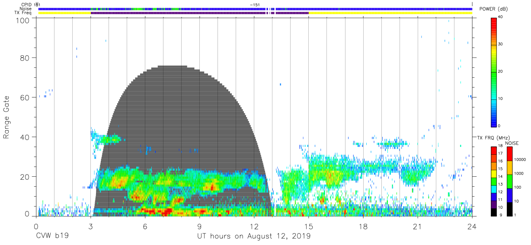The width and height of the screenshot is (531, 245).
Task: Click the blue Noise strip at top
Action: point(255,9)
